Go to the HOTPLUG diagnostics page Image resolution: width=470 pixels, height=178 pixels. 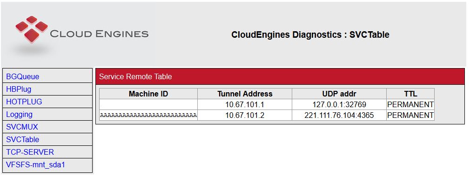click(x=24, y=102)
